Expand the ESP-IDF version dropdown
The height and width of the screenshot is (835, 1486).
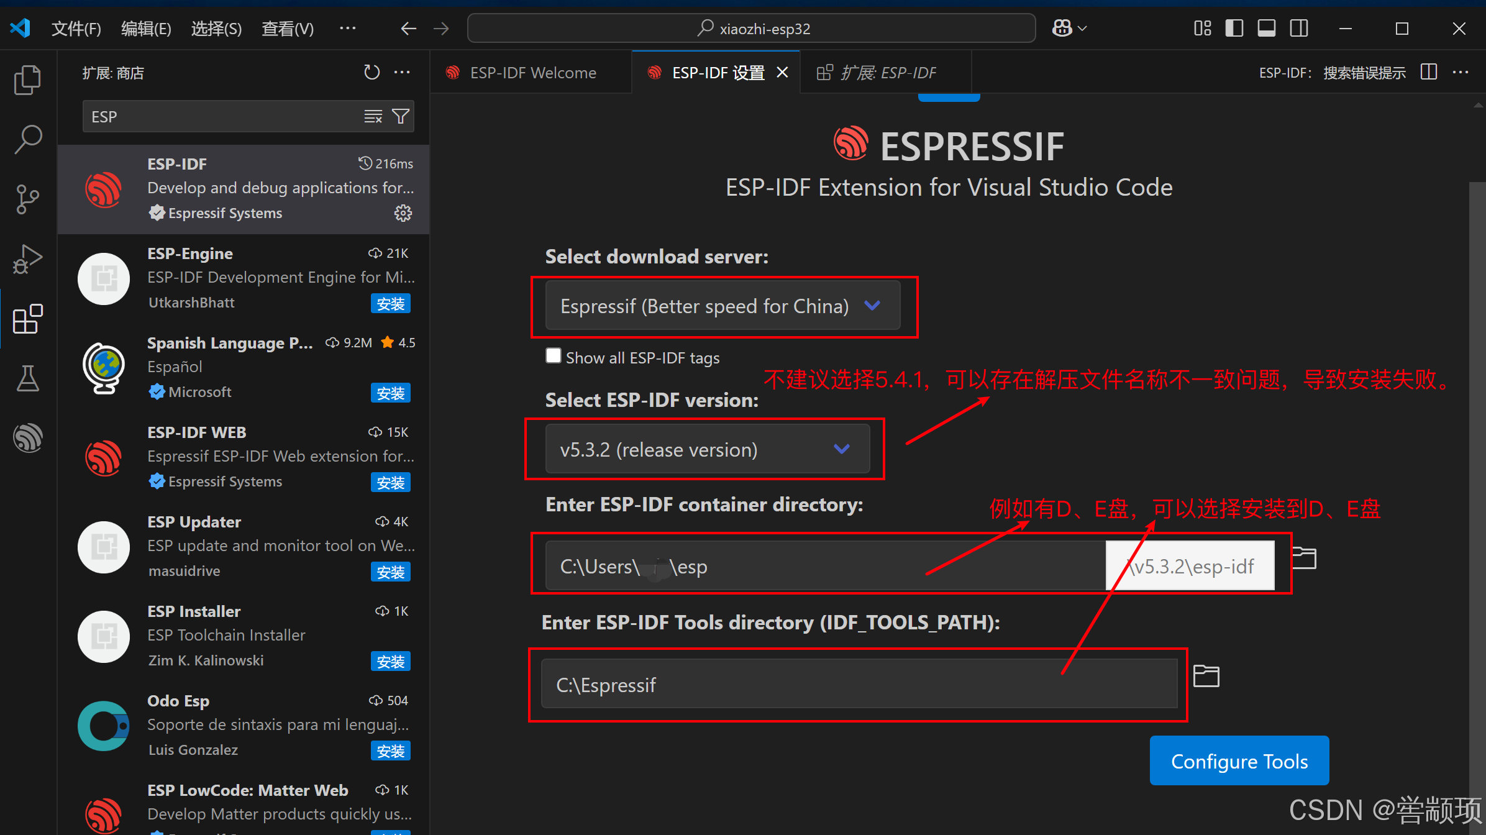707,449
